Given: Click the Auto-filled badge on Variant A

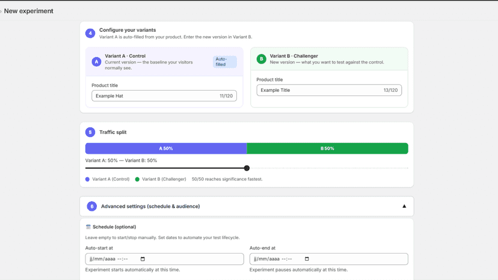Looking at the screenshot, I should (x=225, y=61).
